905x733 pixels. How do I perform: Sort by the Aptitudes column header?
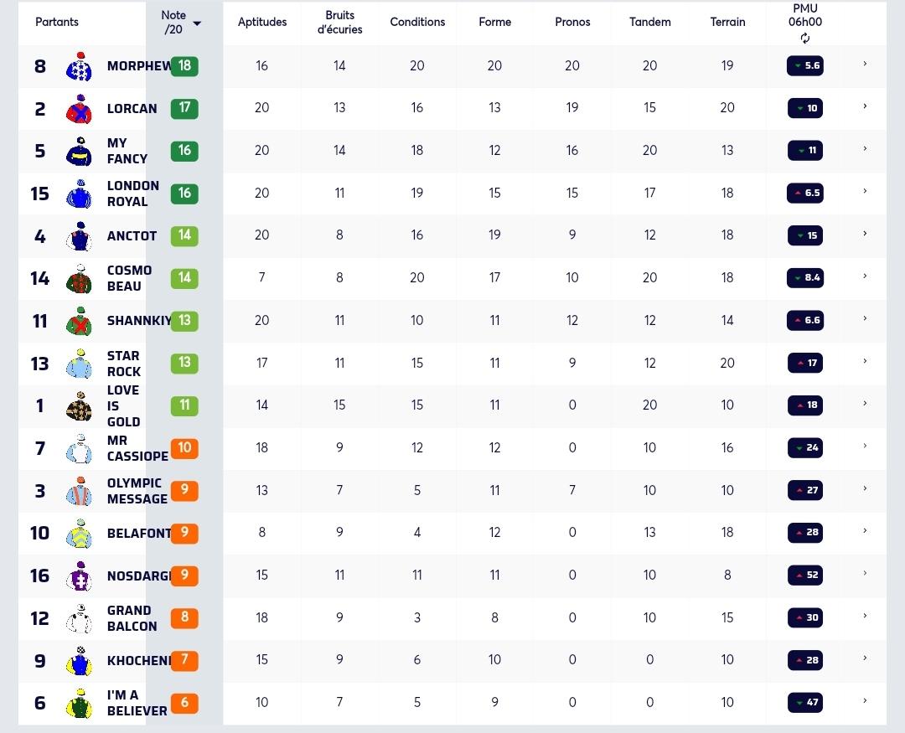click(262, 22)
